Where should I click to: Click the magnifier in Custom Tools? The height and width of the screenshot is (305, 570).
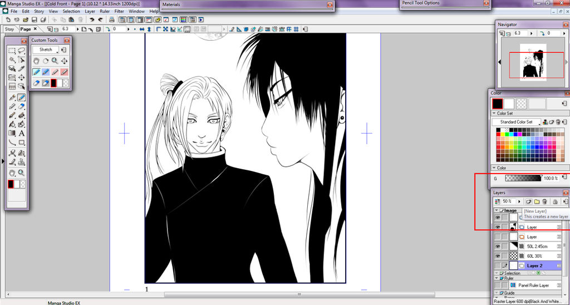click(x=55, y=61)
